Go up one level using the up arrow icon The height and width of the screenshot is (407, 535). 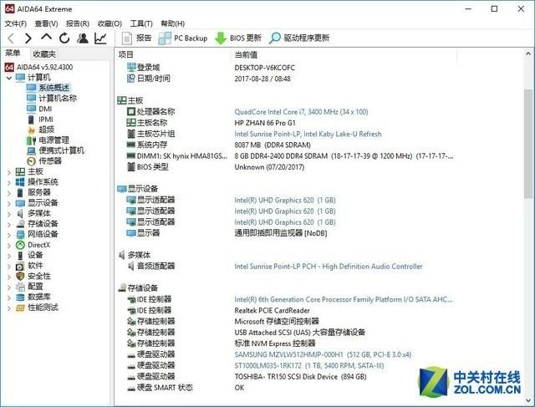[47, 37]
